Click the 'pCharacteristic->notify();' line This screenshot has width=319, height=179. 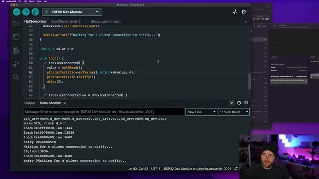click(71, 77)
